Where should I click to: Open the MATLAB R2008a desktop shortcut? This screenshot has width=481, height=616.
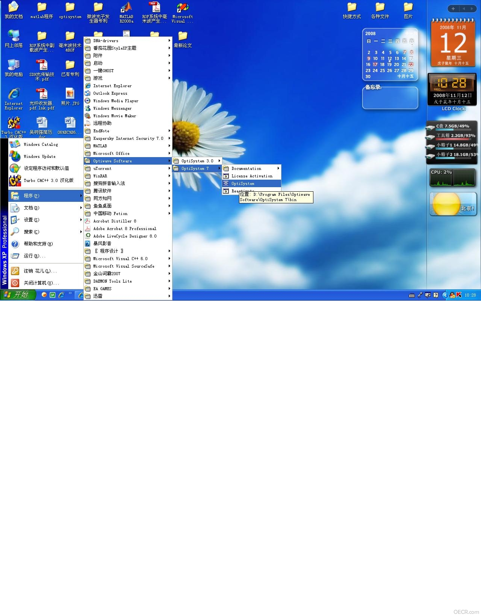(x=126, y=12)
